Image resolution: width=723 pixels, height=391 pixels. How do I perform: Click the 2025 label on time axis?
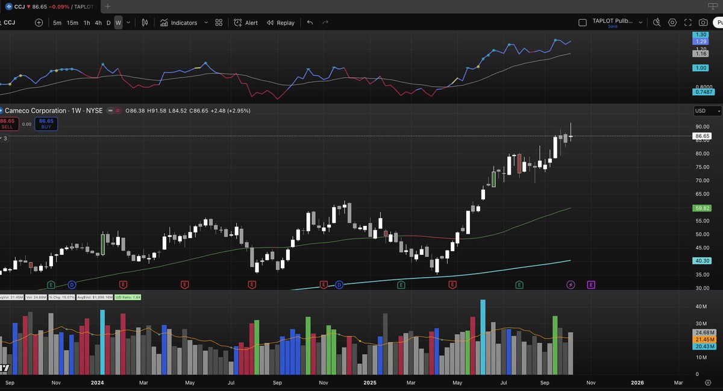[369, 383]
